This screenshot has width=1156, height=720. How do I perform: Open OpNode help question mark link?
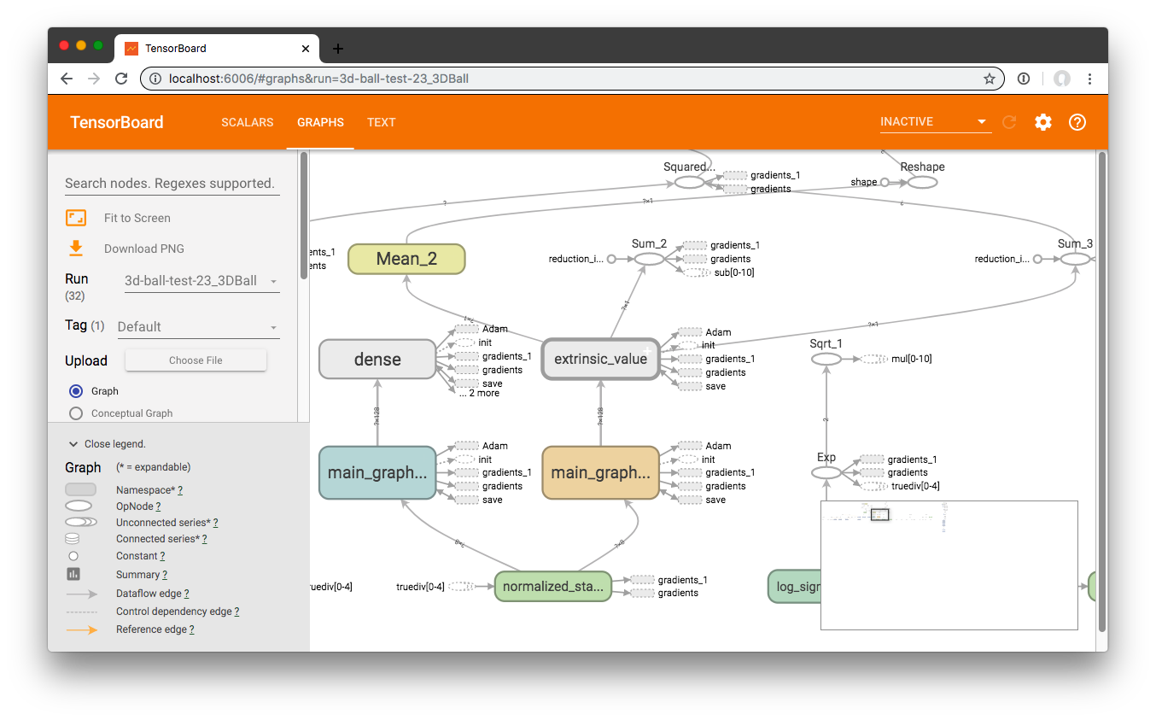click(x=159, y=506)
